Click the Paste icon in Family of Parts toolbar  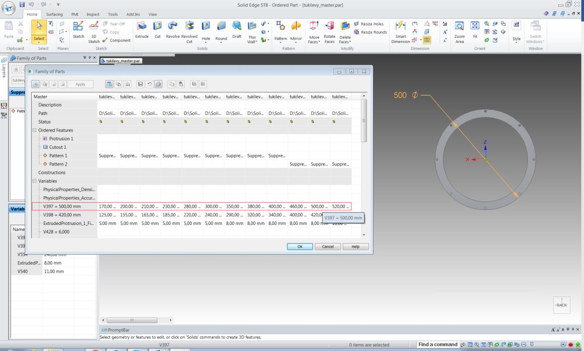(181, 84)
